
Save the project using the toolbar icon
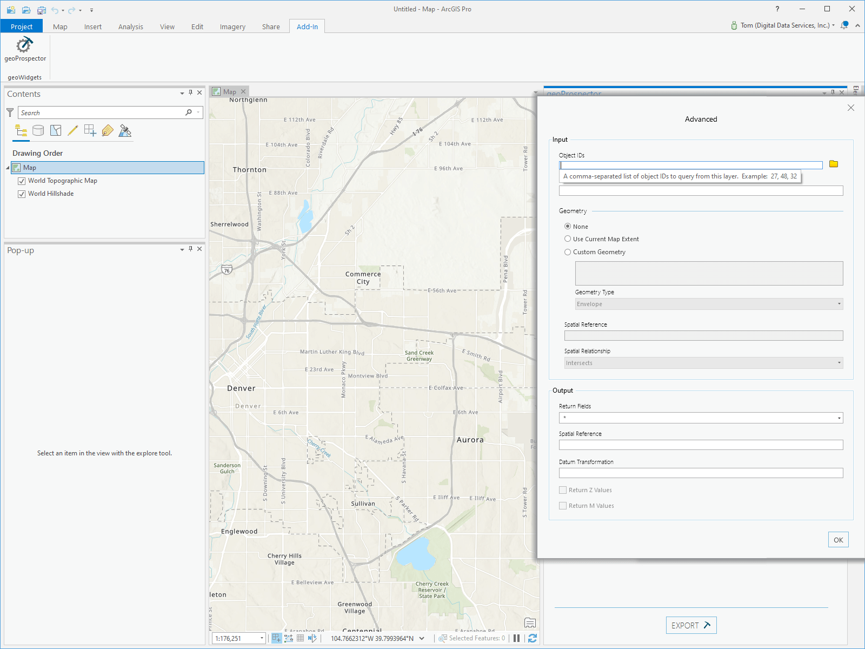(x=41, y=10)
